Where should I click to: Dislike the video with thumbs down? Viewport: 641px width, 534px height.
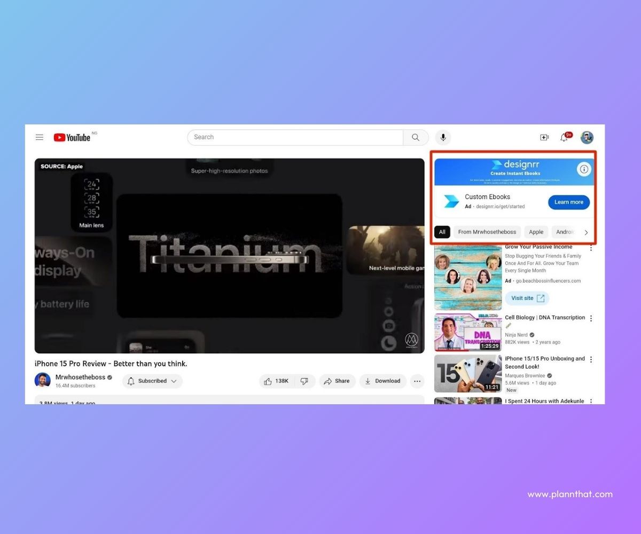pyautogui.click(x=304, y=381)
